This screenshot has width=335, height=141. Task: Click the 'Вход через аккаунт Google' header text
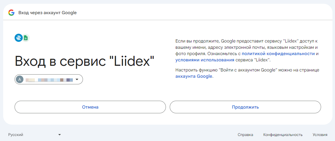[47, 13]
